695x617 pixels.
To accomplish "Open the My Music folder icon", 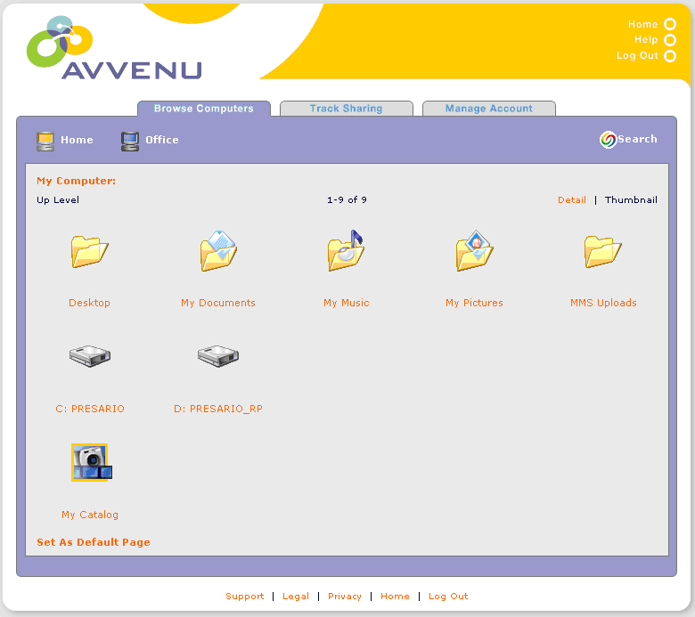I will (x=346, y=251).
